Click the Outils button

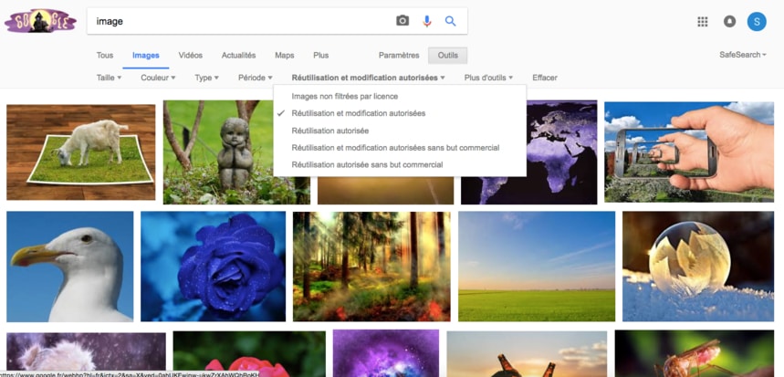447,56
